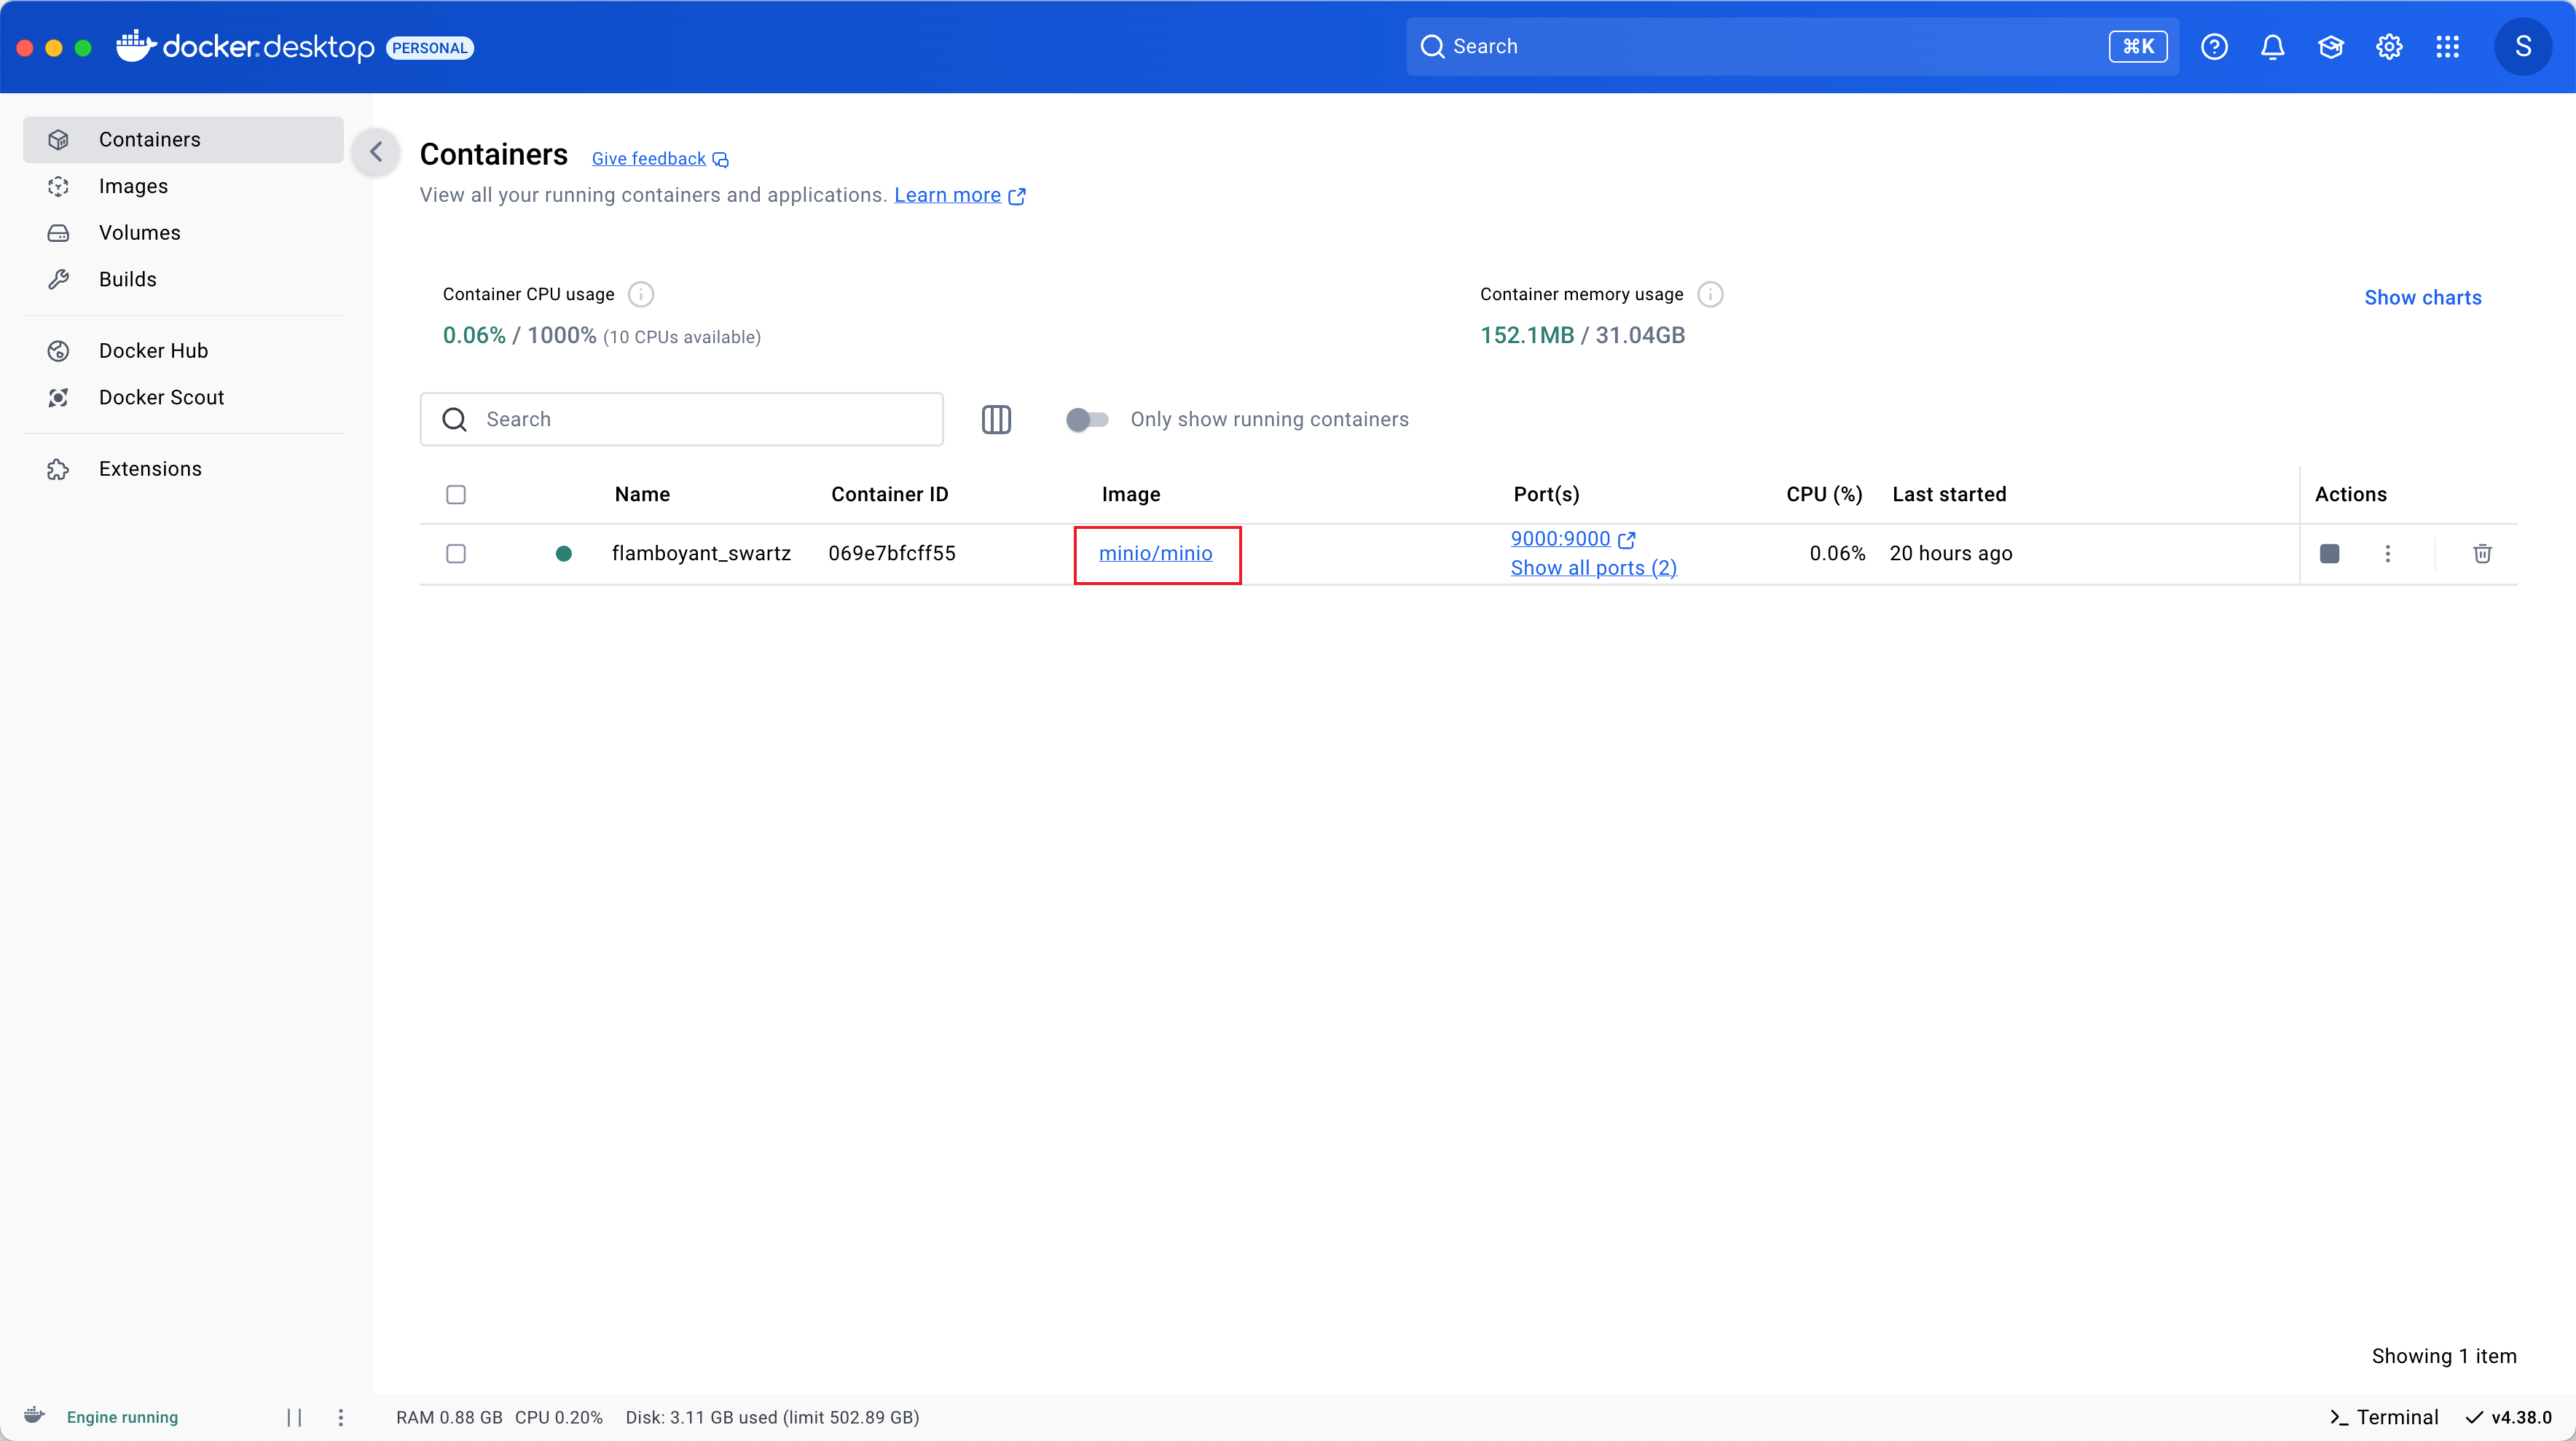Click the Disk 3.11 GB used entry
Viewport: 2576px width, 1441px height.
pos(772,1417)
